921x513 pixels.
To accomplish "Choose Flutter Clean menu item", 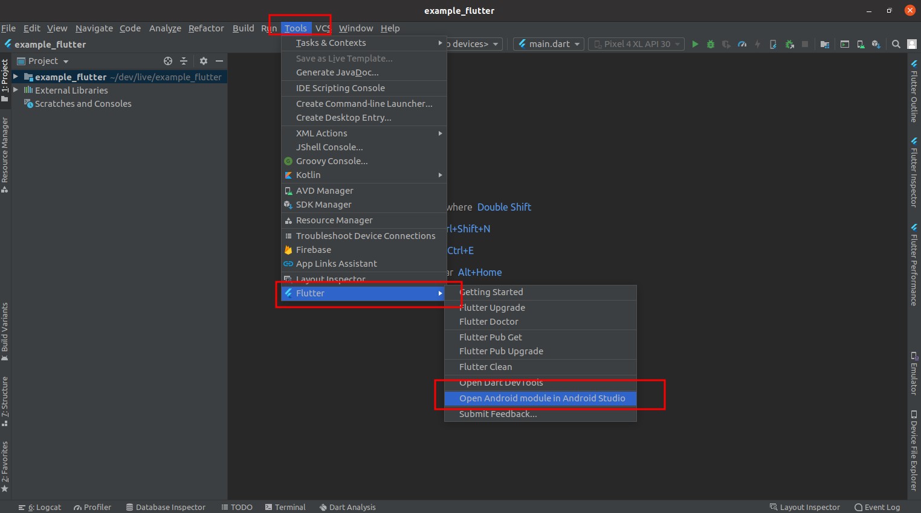I will pyautogui.click(x=540, y=367).
